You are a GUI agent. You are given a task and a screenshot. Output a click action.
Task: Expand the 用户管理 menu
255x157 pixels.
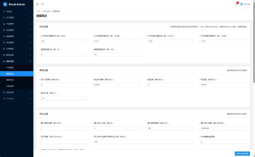pos(30,18)
